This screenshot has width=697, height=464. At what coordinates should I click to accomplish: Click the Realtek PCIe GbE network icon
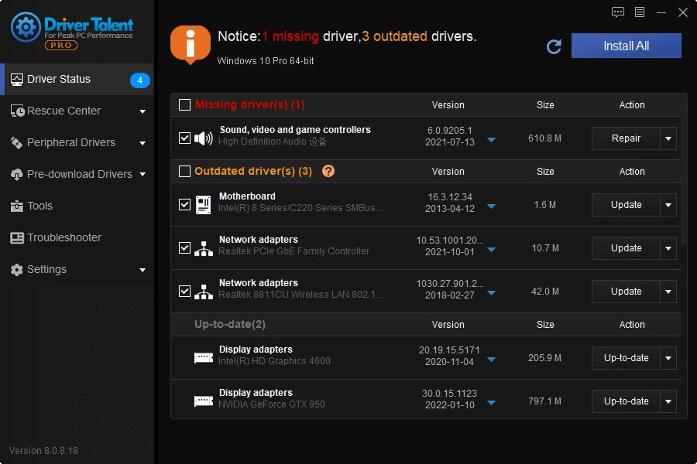pyautogui.click(x=203, y=248)
